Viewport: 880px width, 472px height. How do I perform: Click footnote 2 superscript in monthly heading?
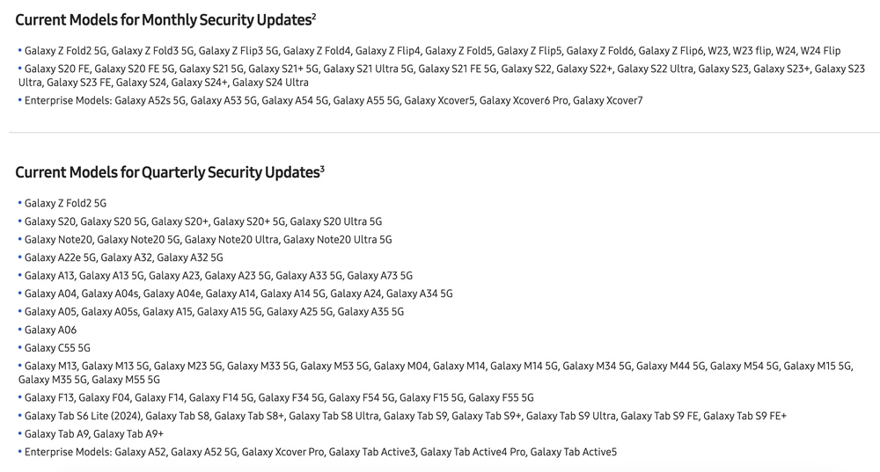pos(314,15)
